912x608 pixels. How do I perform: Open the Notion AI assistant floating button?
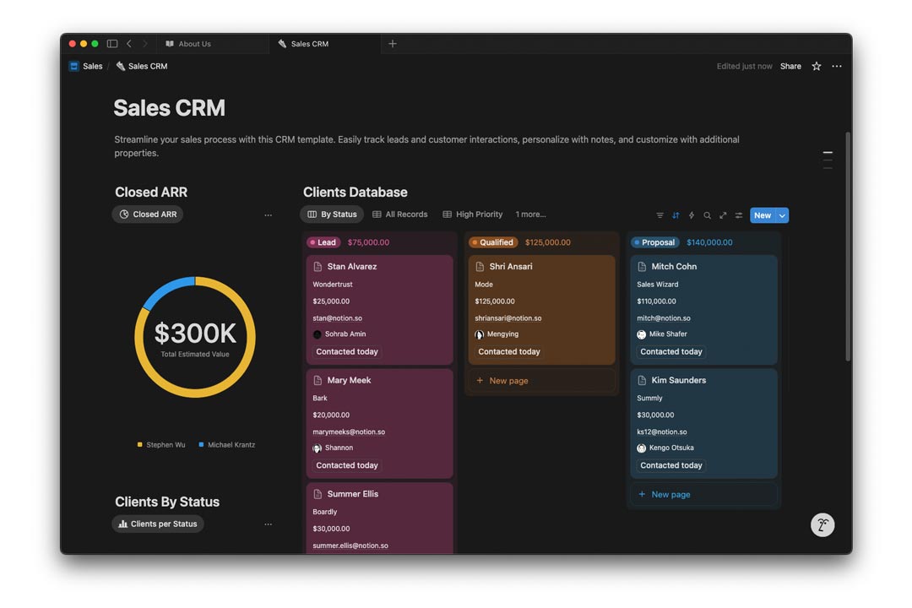[x=822, y=524]
